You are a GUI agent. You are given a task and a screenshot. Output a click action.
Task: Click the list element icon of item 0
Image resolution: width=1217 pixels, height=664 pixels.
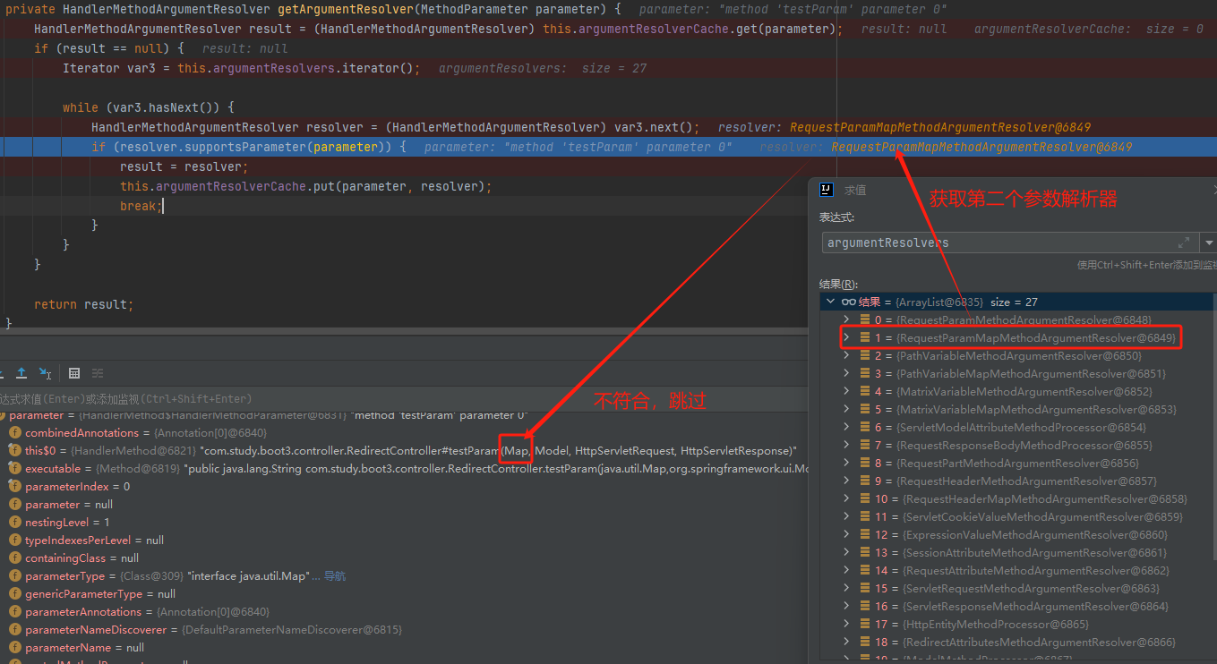(x=865, y=320)
